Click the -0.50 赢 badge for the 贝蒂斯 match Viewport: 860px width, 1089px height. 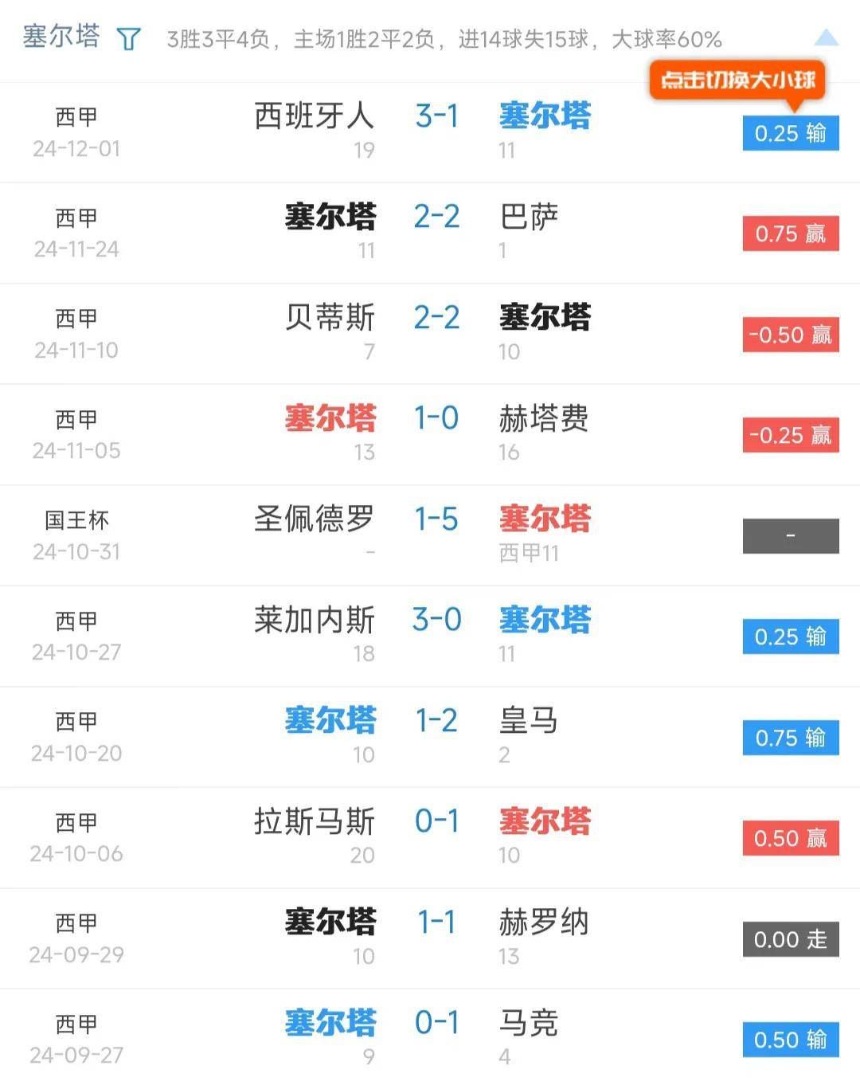tap(790, 335)
